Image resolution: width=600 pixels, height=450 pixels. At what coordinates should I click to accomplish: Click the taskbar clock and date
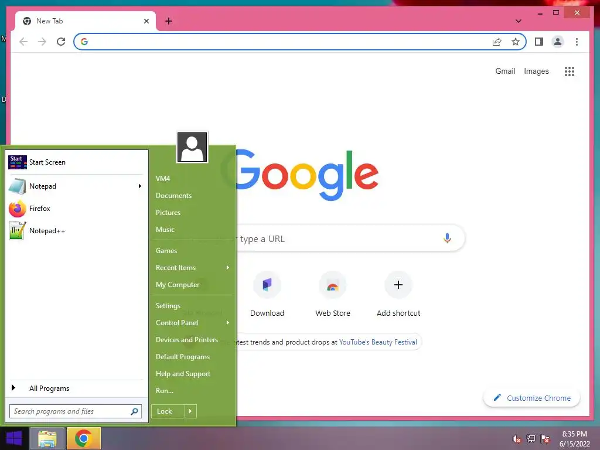[574, 439]
